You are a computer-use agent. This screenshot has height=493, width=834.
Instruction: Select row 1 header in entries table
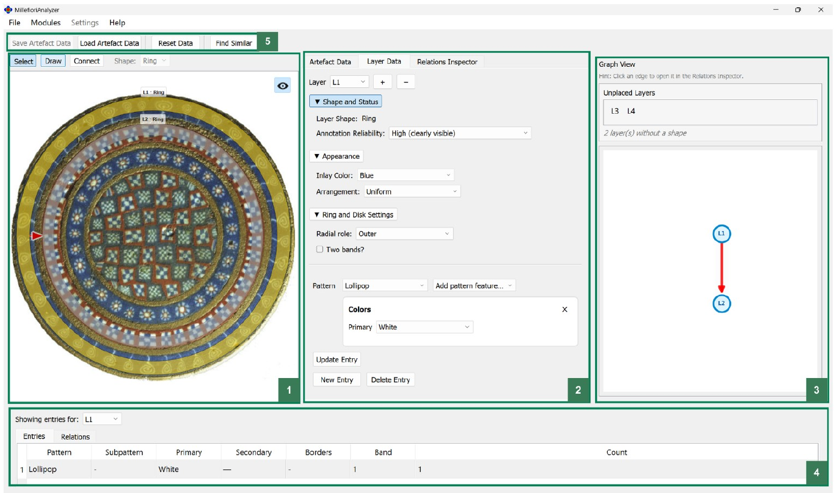(22, 469)
